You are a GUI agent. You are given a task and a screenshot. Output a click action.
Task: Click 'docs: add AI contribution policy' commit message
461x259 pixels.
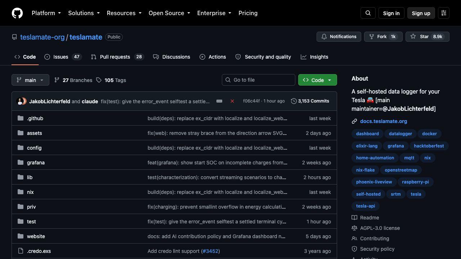pos(216,236)
